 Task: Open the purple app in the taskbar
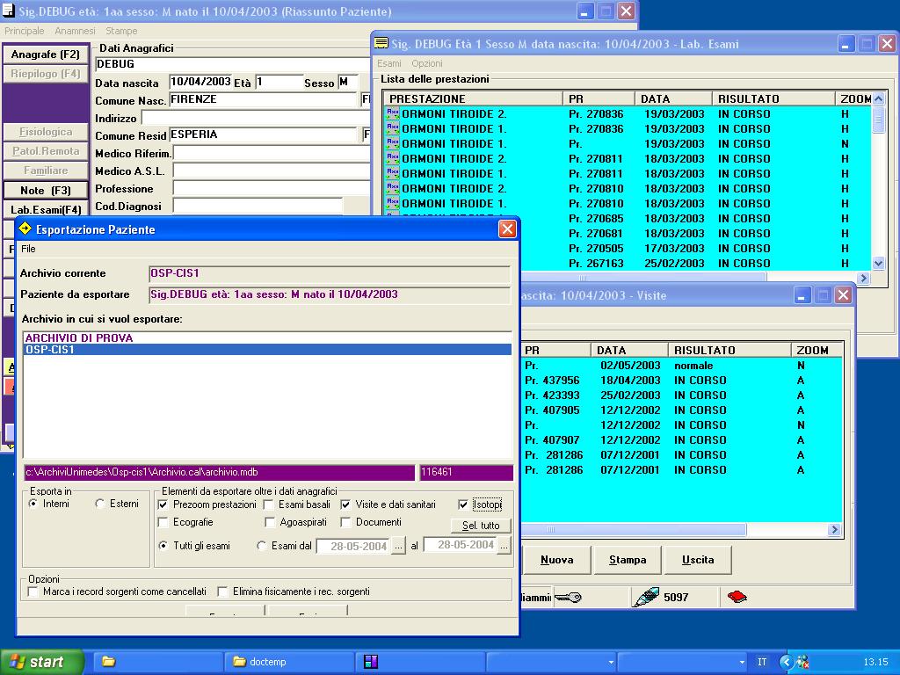[x=371, y=662]
